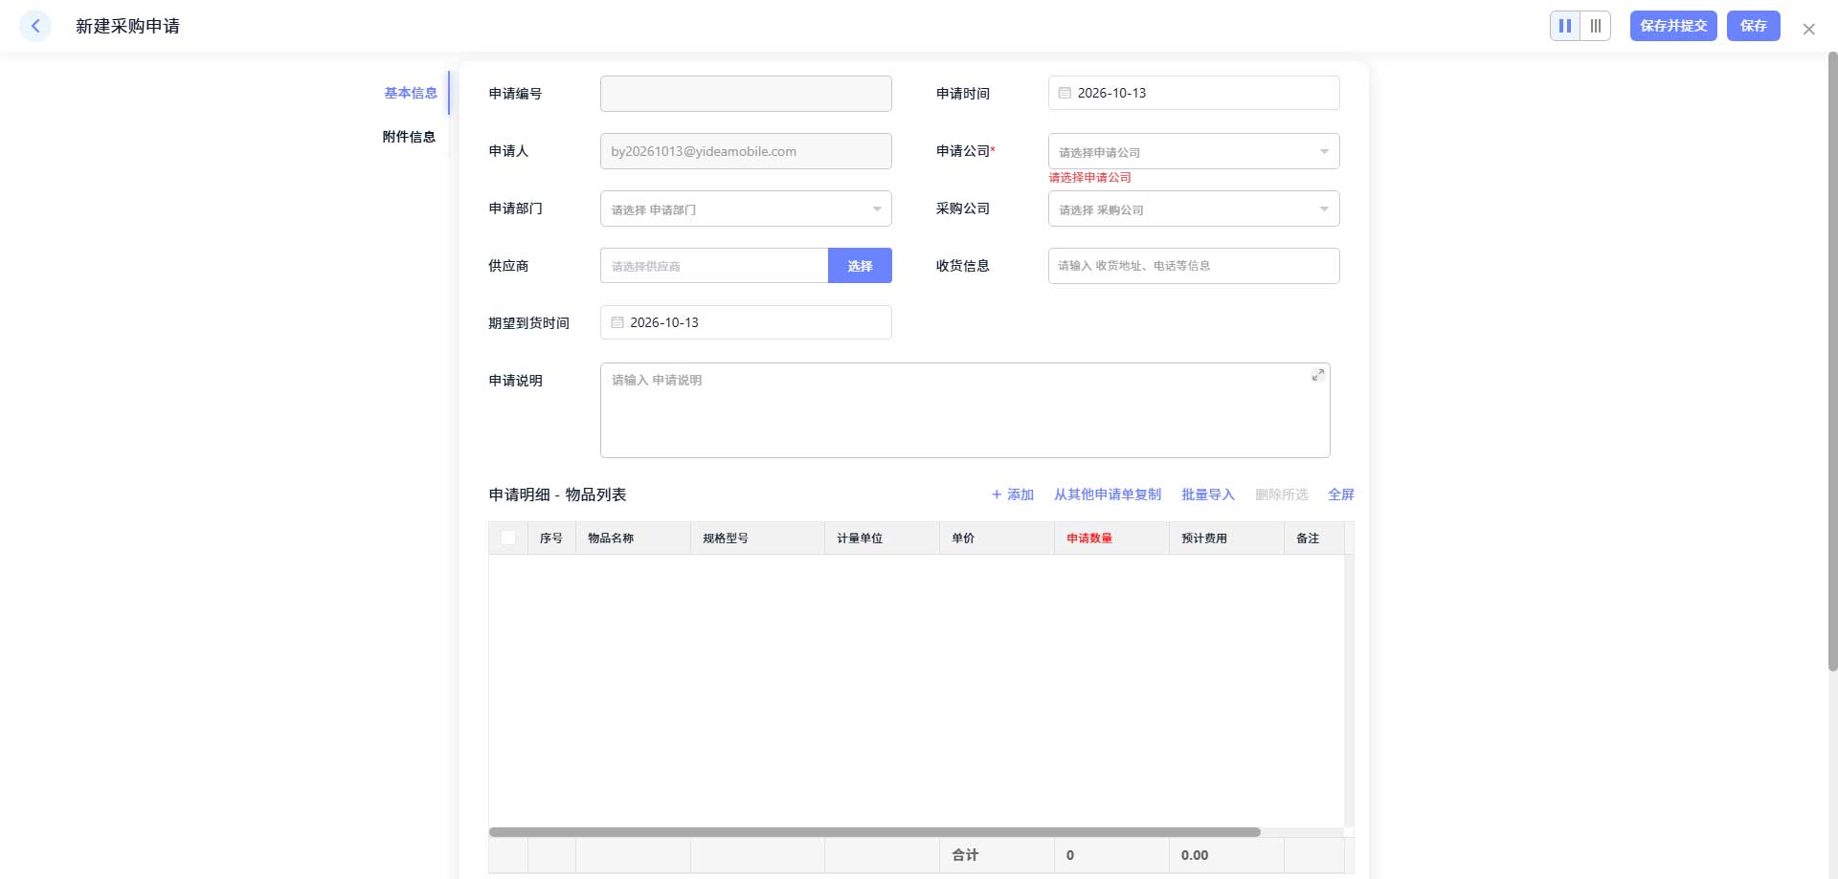Tick the select-all checkbox in table header
The height and width of the screenshot is (879, 1838).
pyautogui.click(x=508, y=538)
